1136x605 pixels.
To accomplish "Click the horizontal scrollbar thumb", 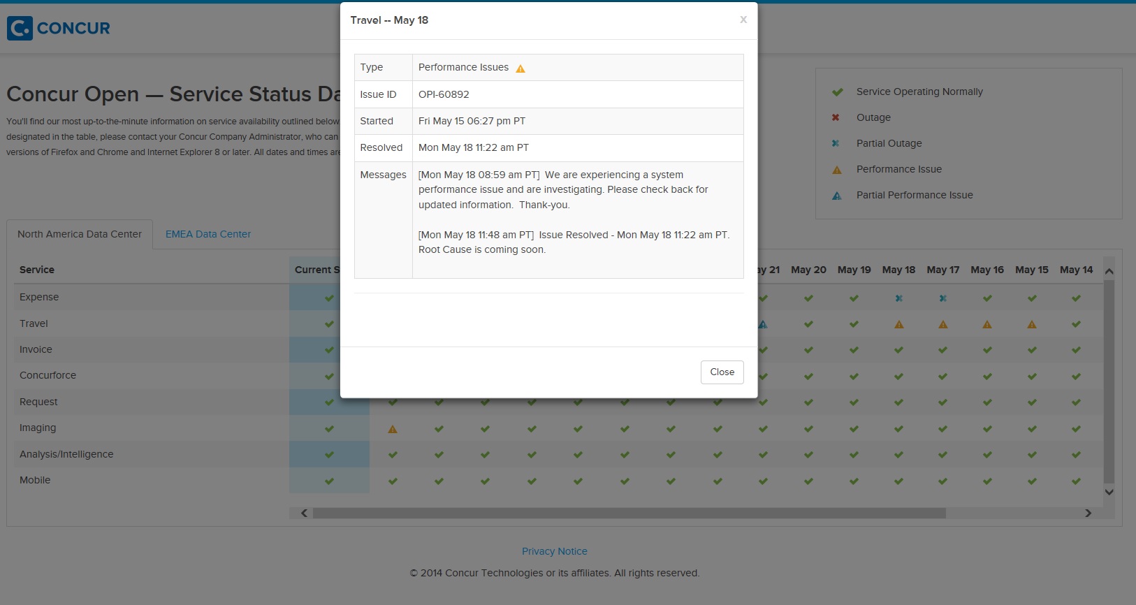I will pos(629,513).
